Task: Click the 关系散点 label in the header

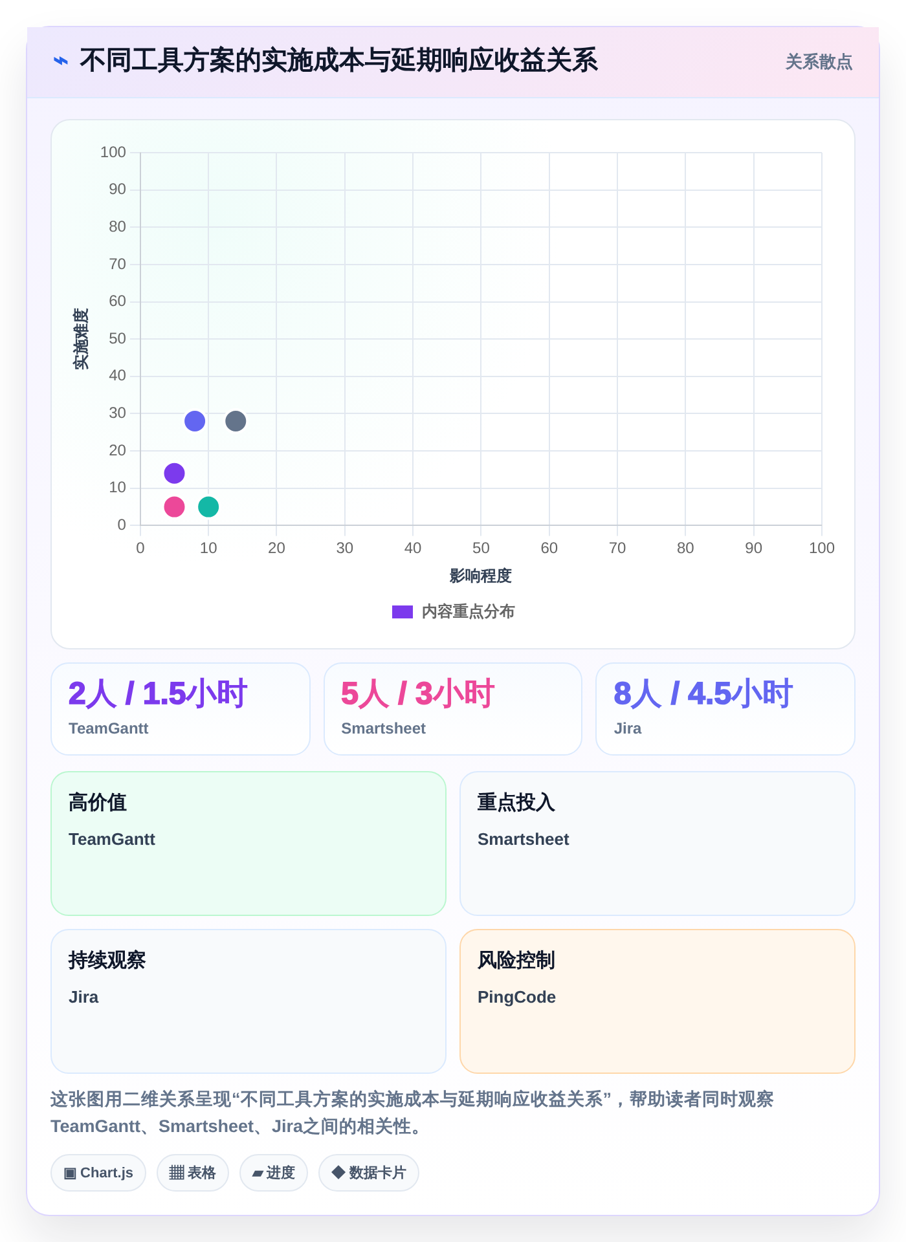Action: coord(819,62)
